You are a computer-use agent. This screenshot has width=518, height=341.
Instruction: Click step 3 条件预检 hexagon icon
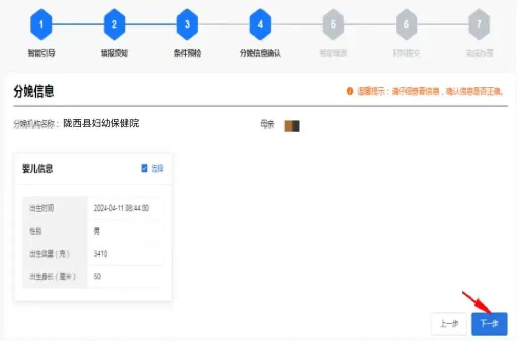pyautogui.click(x=187, y=23)
